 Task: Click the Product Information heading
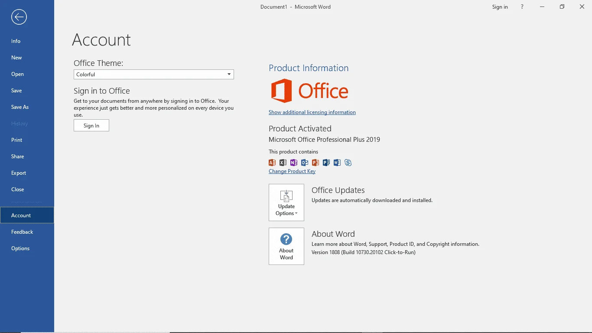coord(309,68)
